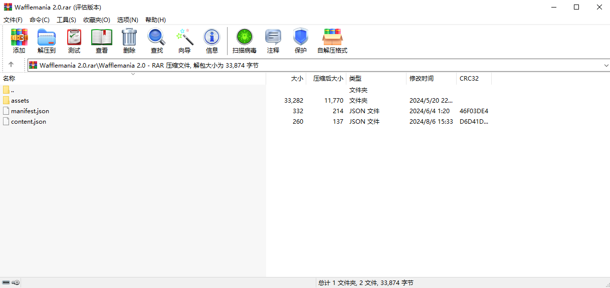Open the 查看 (View) book icon

(x=102, y=38)
